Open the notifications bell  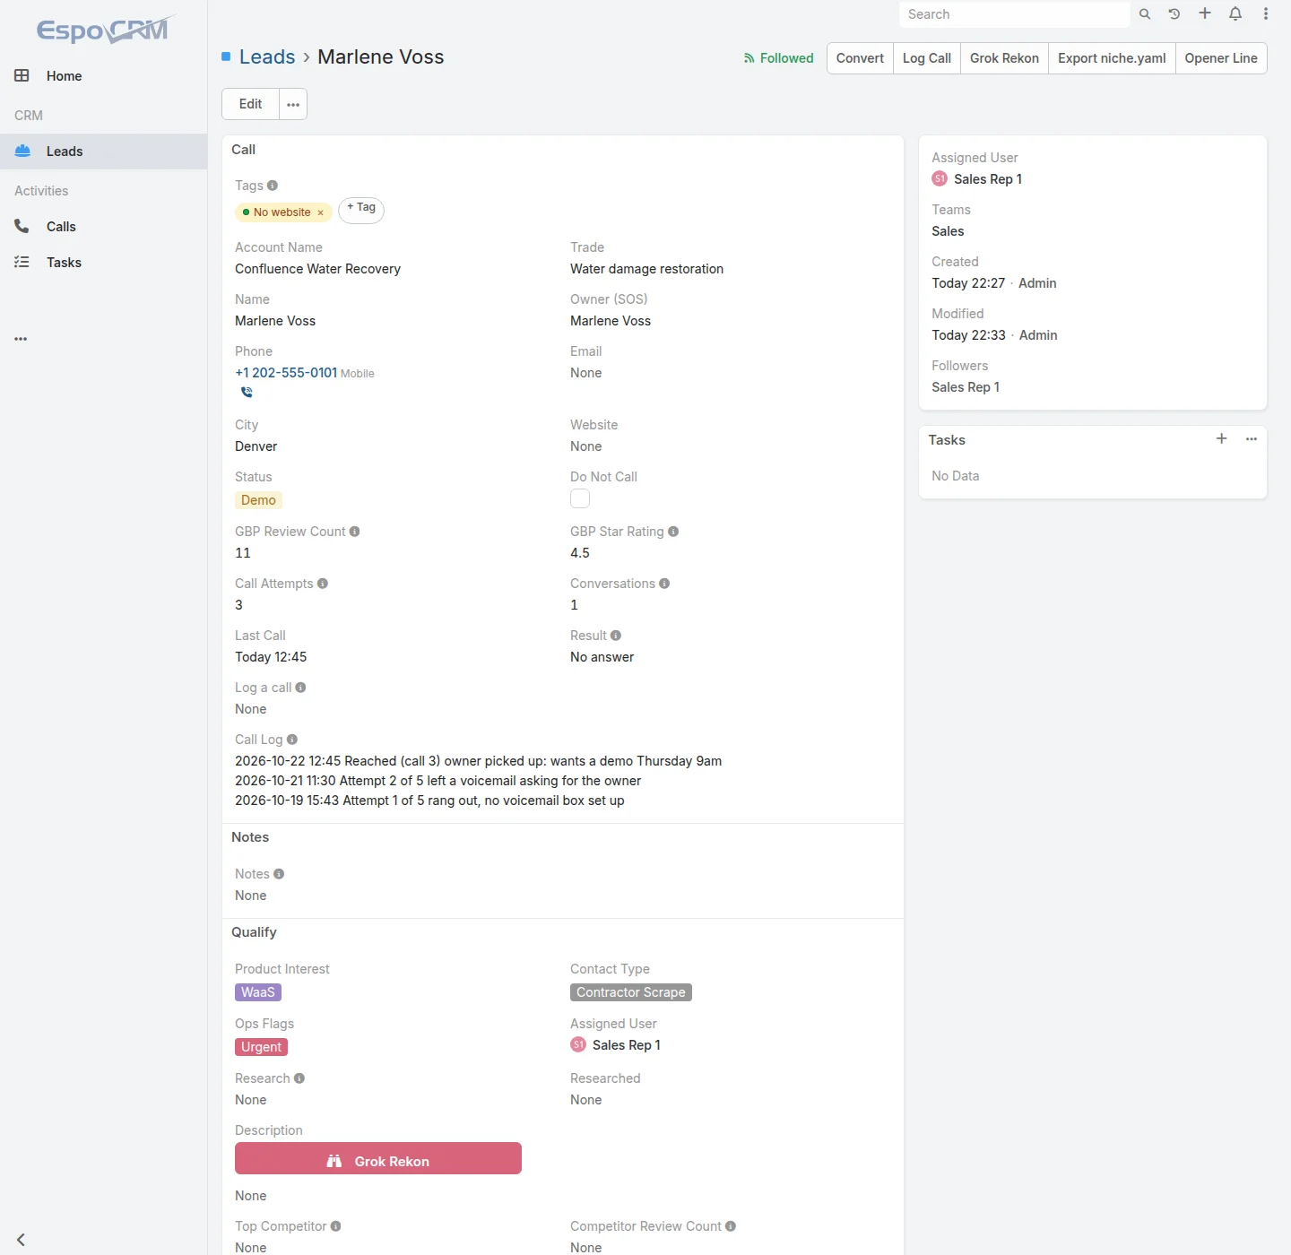coord(1235,13)
